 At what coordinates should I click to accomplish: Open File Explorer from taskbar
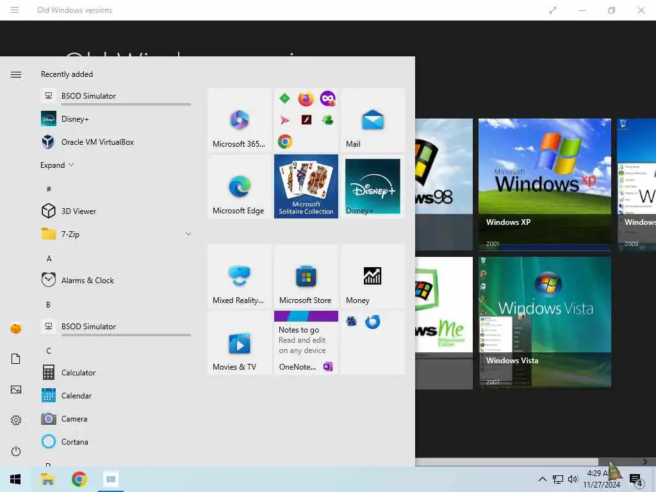[x=47, y=479]
